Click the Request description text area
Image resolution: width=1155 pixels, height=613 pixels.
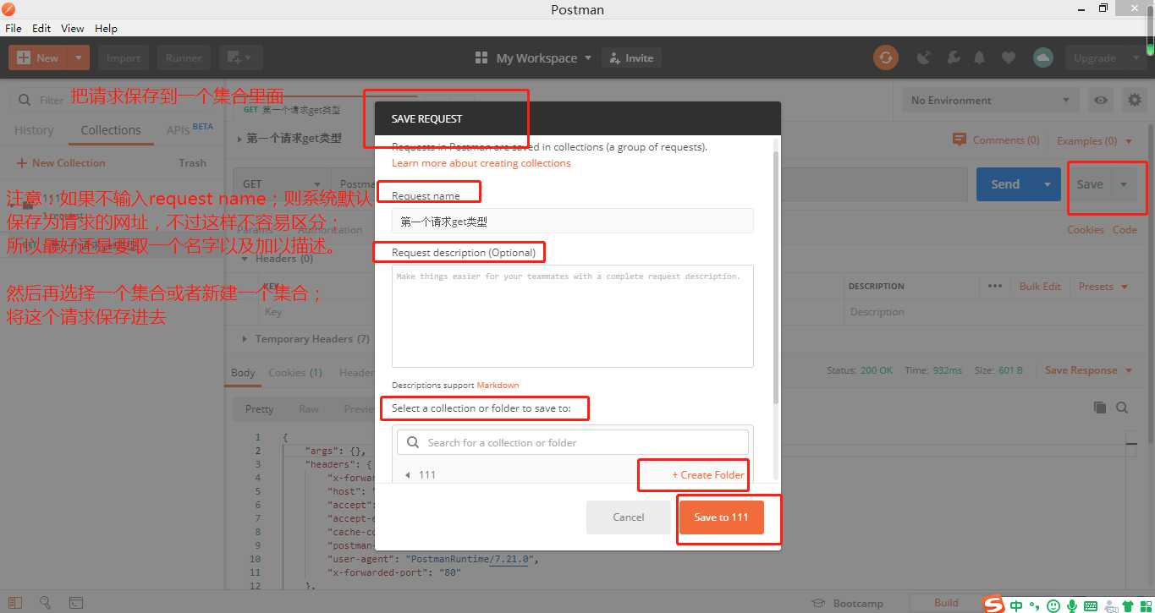click(x=572, y=316)
